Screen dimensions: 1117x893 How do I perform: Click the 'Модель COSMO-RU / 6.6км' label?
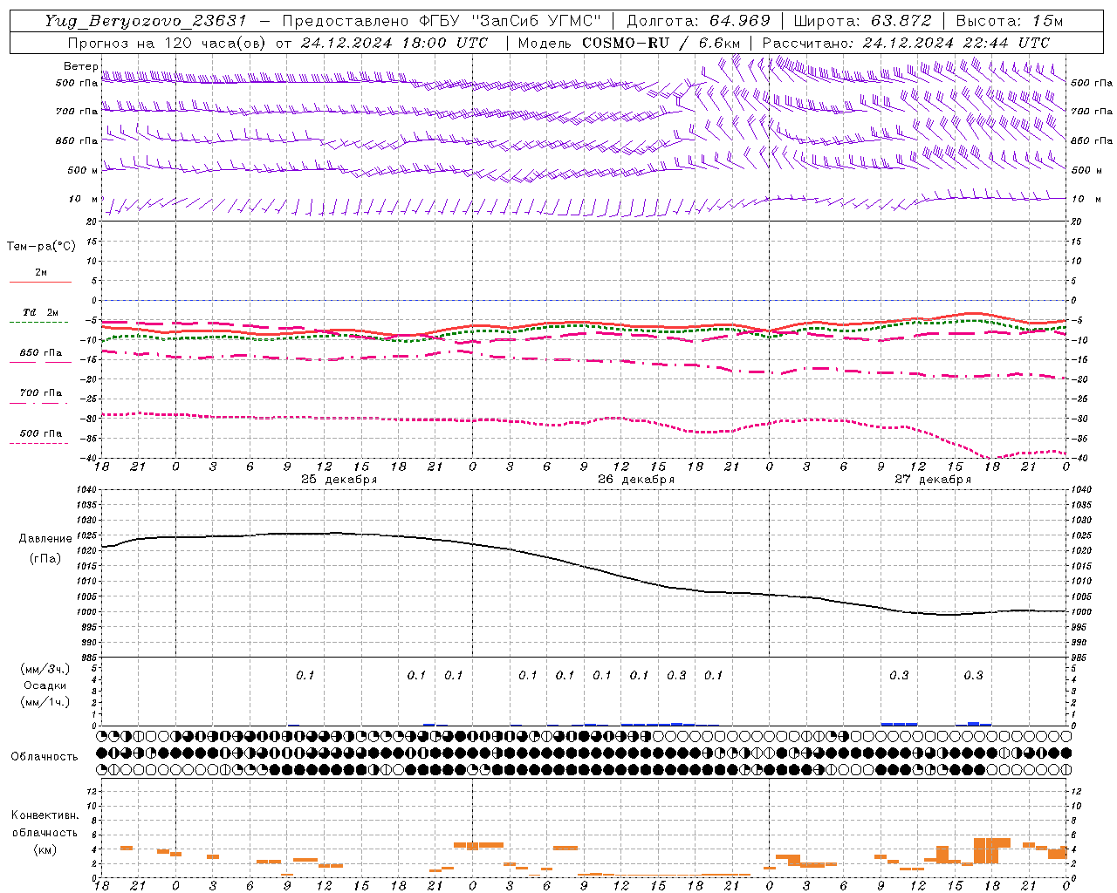coord(629,43)
